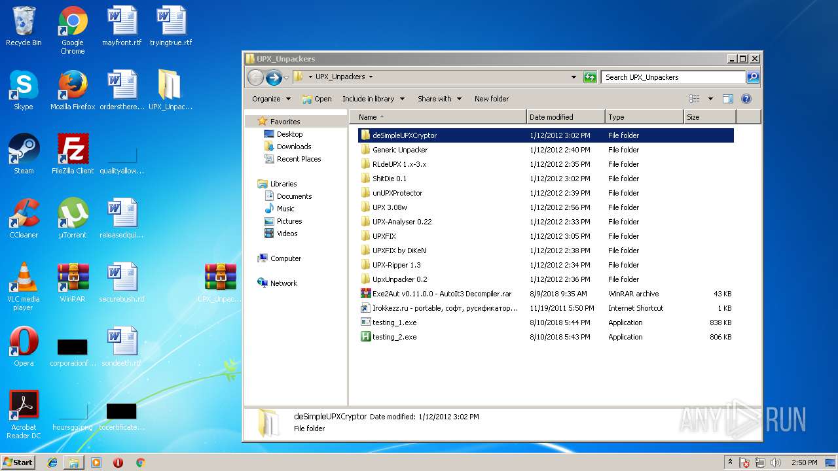Viewport: 838px width, 471px height.
Task: Sort by Size column header
Action: (x=710, y=117)
